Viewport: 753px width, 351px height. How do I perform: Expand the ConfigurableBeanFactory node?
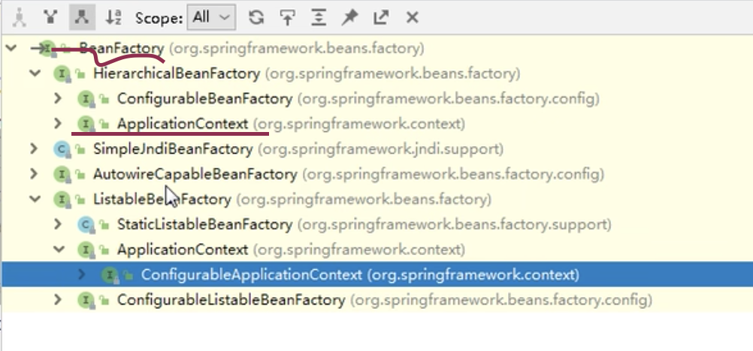click(58, 98)
